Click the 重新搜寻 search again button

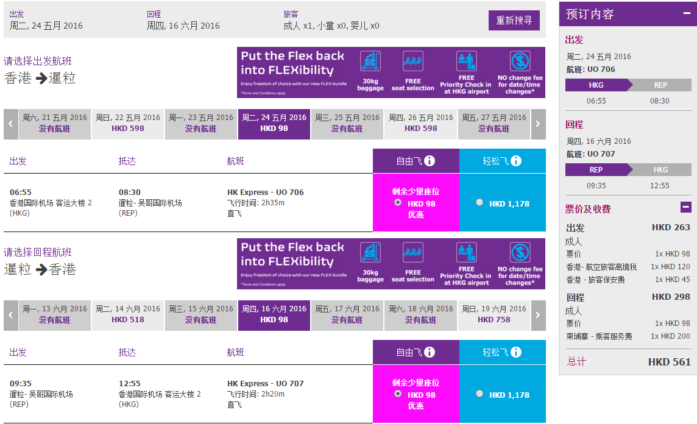(x=514, y=21)
